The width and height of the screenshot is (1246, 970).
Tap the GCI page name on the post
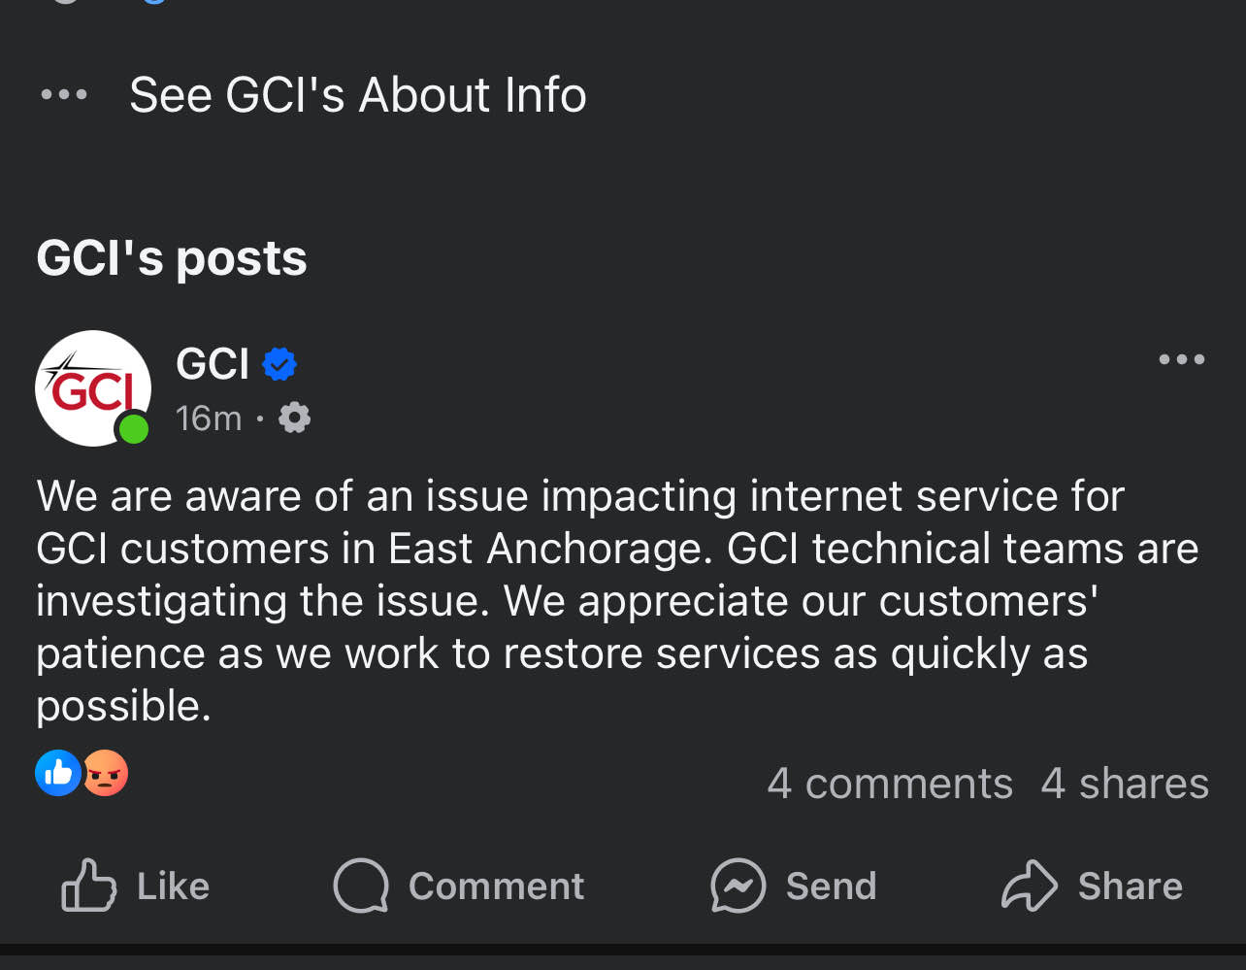click(x=213, y=364)
